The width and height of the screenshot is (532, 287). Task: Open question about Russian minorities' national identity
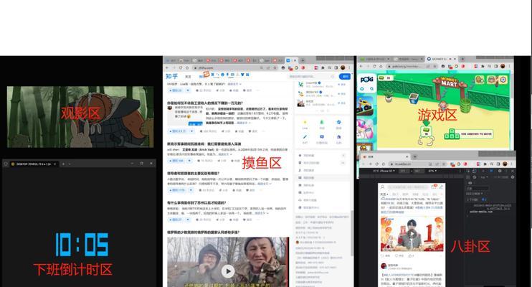point(203,232)
